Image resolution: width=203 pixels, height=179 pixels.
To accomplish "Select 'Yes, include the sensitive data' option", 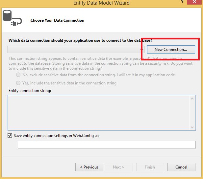I will click(x=18, y=83).
